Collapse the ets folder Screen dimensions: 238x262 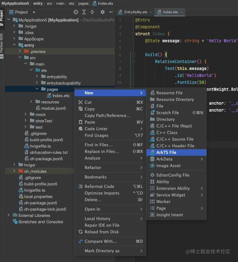31,70
